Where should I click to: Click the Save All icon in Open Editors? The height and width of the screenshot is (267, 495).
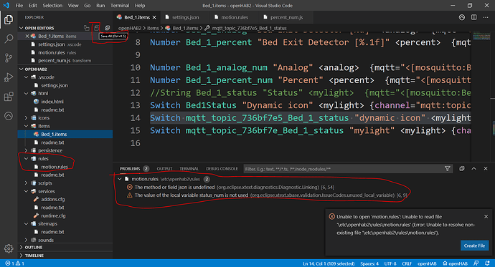(x=97, y=28)
